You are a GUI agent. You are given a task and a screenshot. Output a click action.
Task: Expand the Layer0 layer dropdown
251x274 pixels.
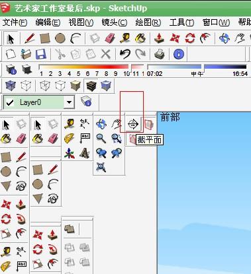point(69,102)
